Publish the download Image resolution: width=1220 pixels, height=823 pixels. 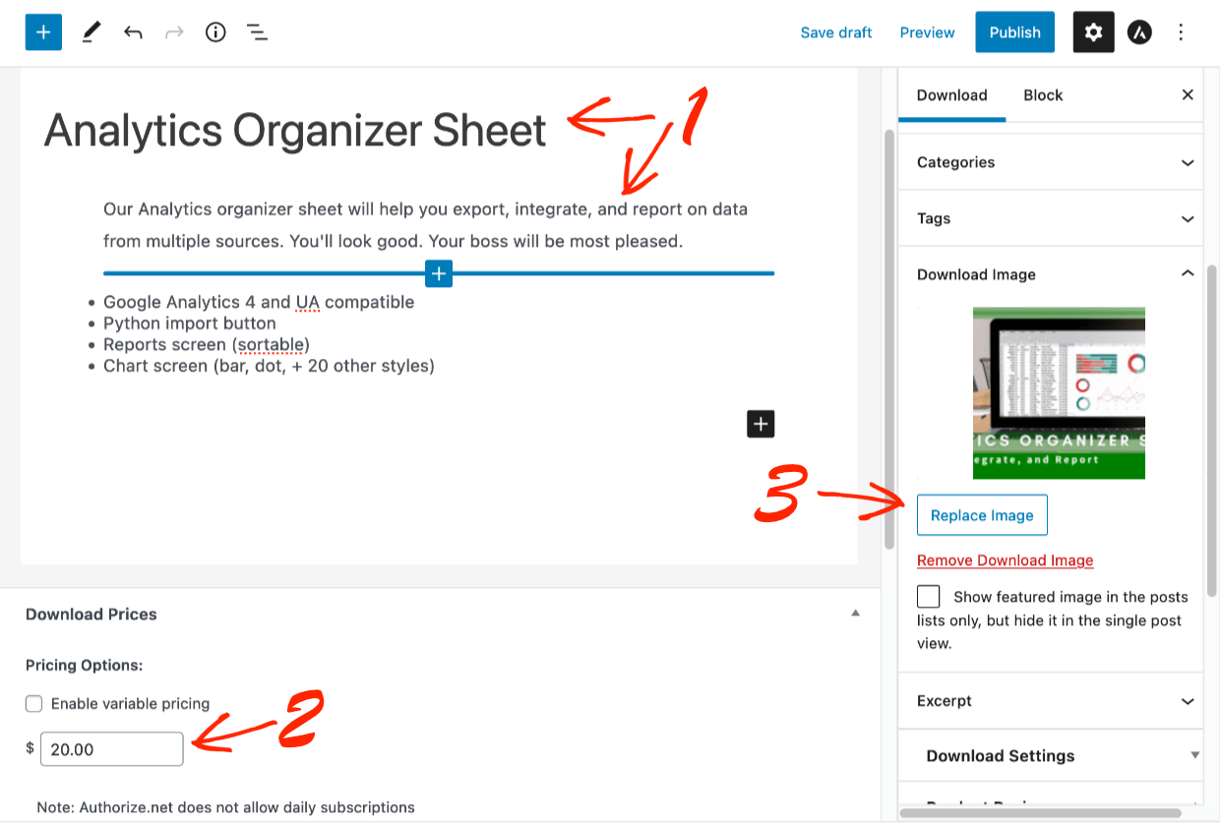tap(1014, 31)
